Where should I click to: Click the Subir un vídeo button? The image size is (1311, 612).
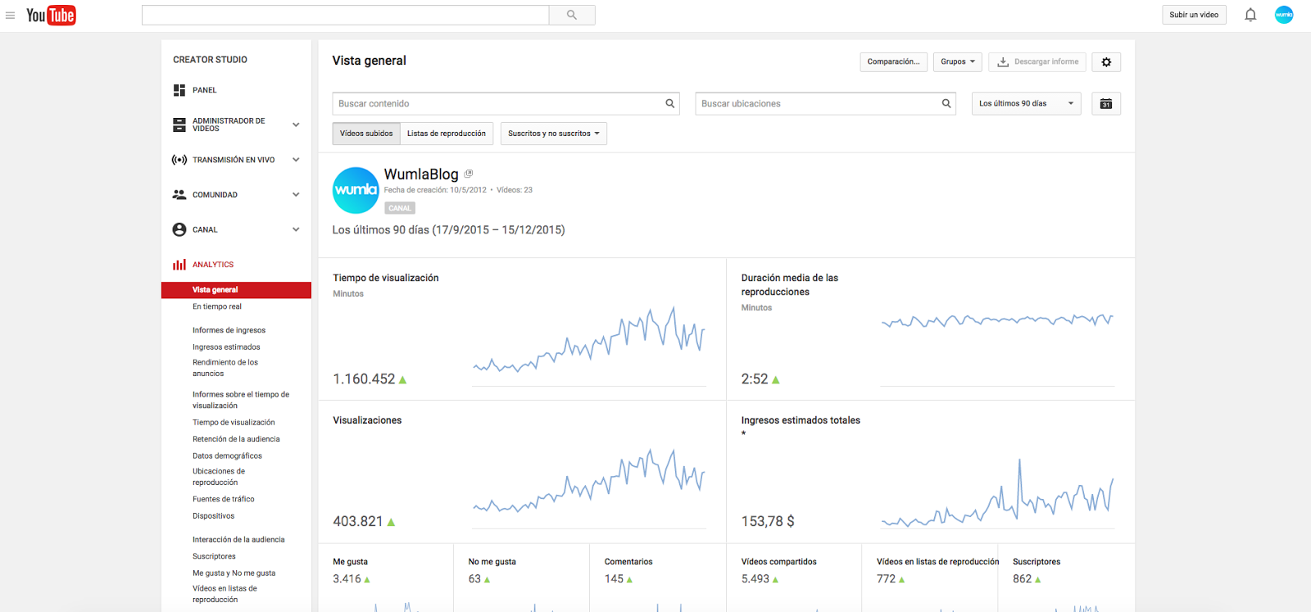pyautogui.click(x=1194, y=15)
